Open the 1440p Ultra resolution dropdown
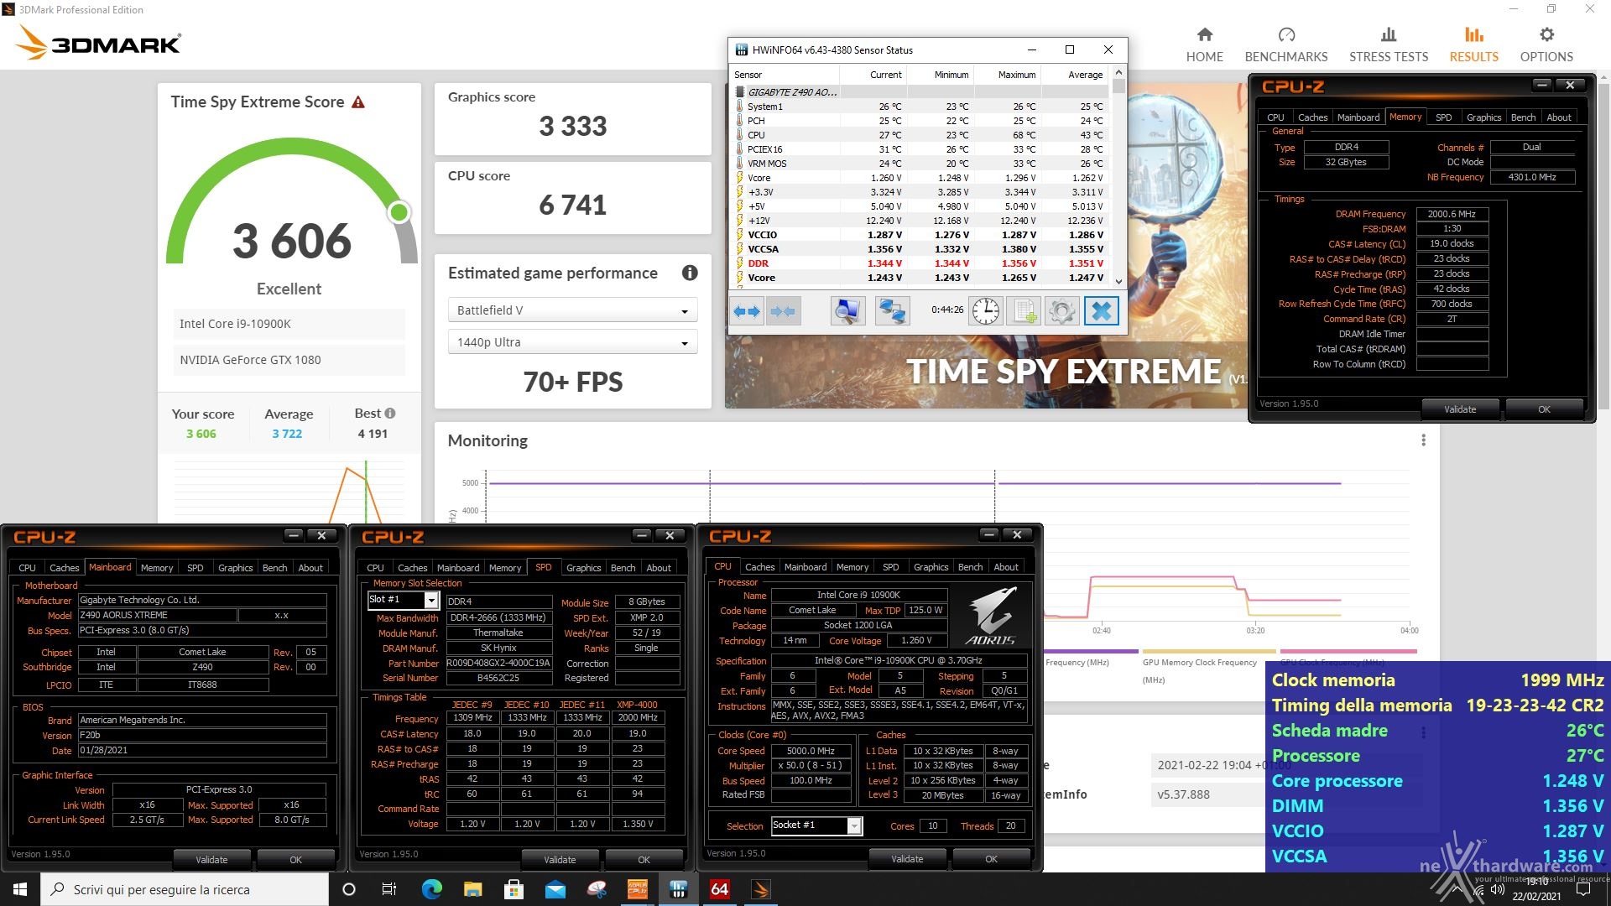 click(x=572, y=342)
